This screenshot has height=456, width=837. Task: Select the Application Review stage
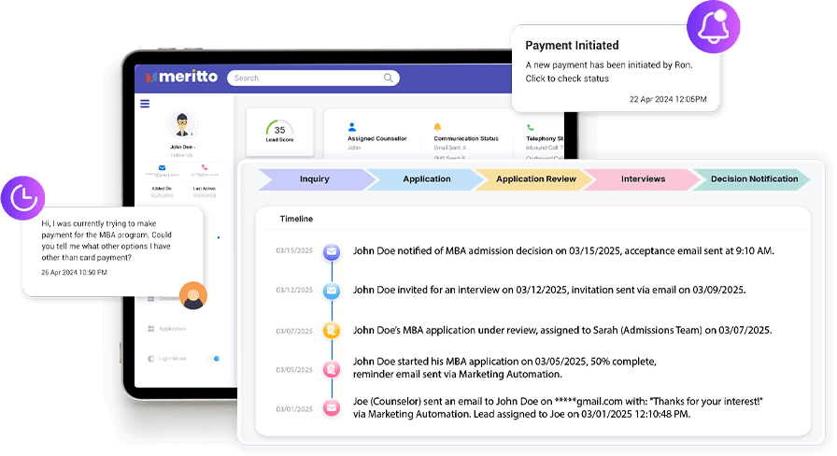(536, 178)
